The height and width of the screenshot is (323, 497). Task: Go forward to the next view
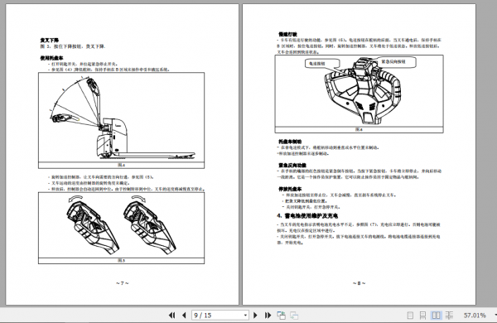click(x=294, y=315)
